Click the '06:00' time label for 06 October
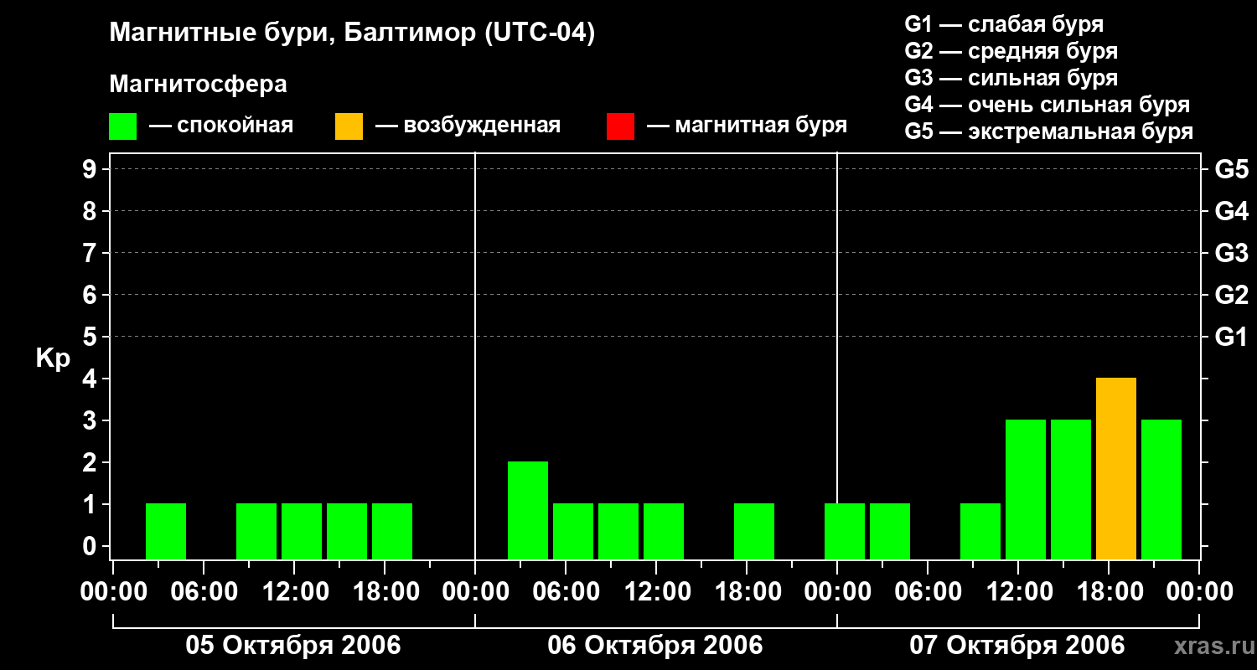1257x670 pixels. [566, 591]
